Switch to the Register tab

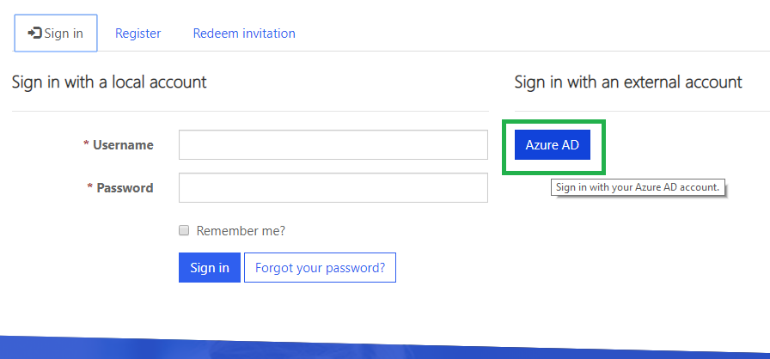(x=138, y=33)
